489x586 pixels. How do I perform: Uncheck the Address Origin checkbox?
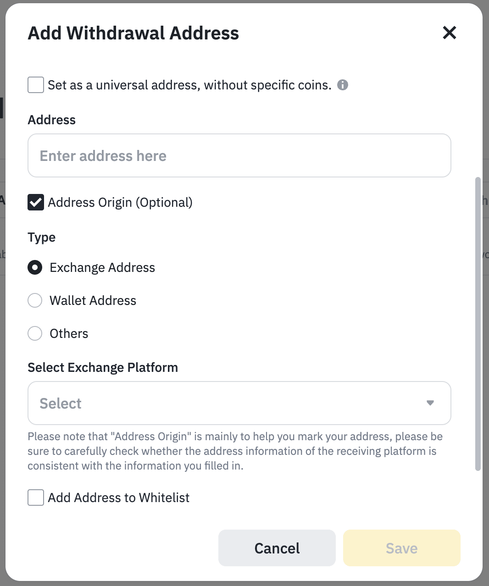click(36, 202)
